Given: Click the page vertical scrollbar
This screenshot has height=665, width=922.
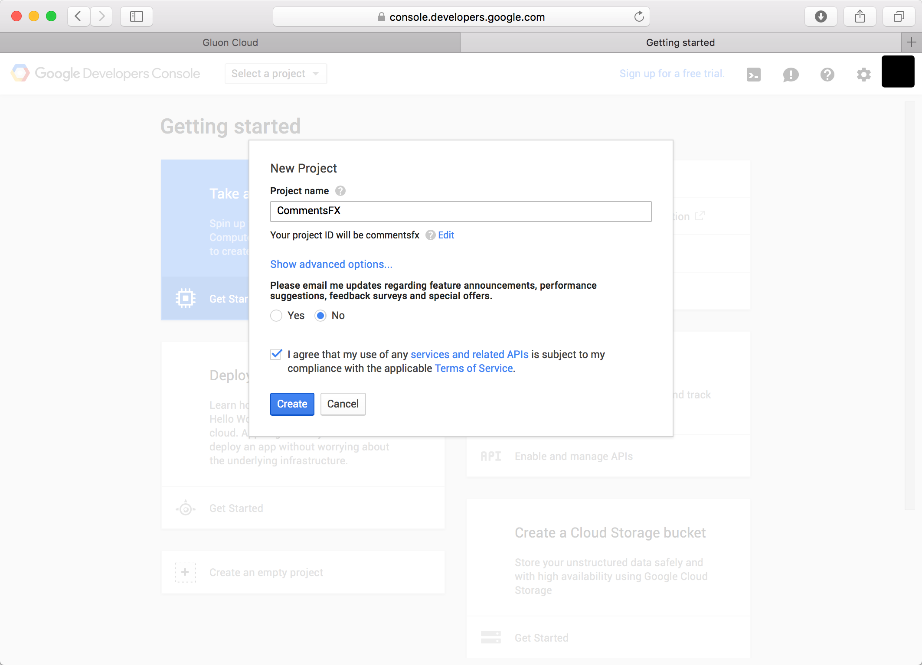Looking at the screenshot, I should point(909,306).
